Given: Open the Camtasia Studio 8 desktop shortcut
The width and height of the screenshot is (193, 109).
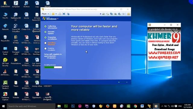Looking at the screenshot, I should coord(5,85).
